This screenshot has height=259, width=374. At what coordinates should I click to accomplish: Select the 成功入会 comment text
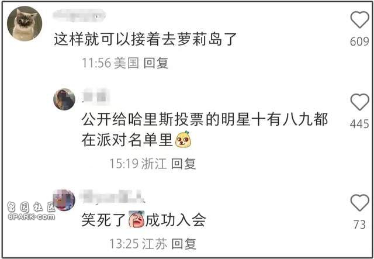[175, 220]
